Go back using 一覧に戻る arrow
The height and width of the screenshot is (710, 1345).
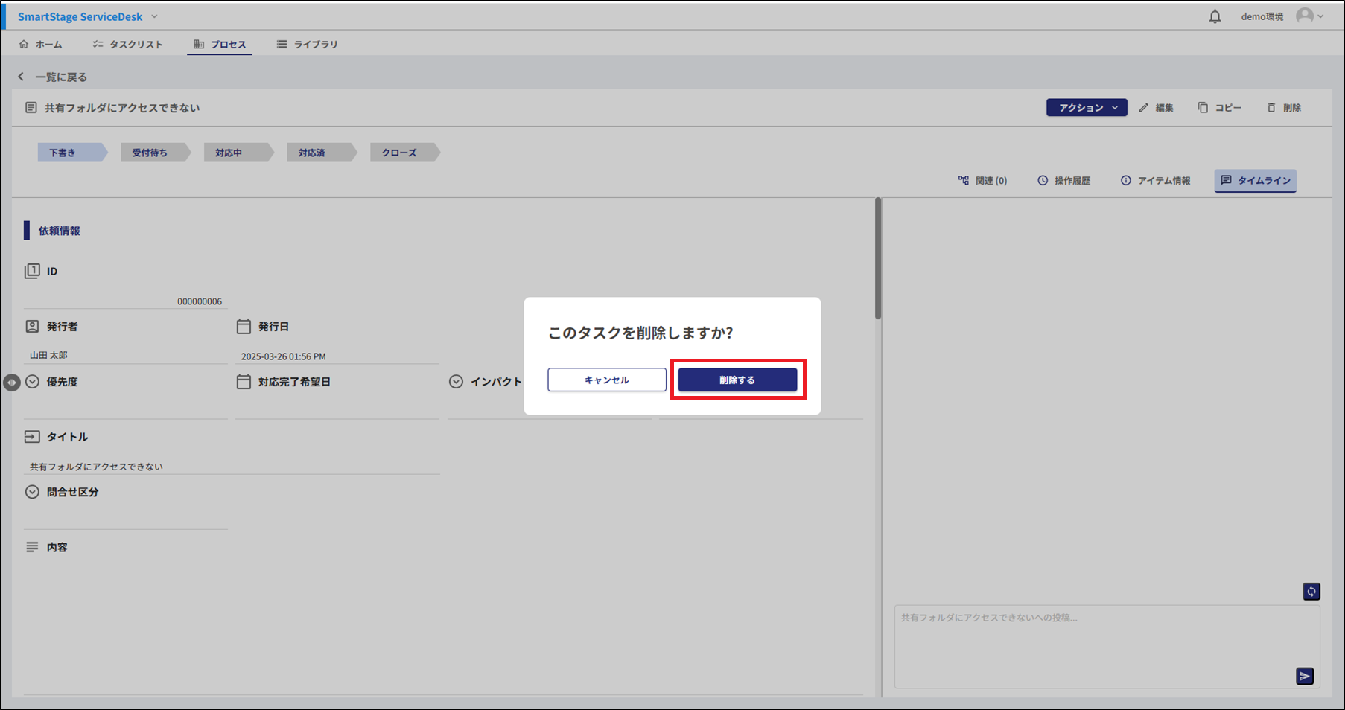pyautogui.click(x=22, y=77)
